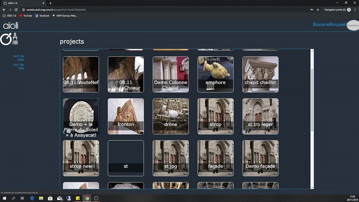Click the projects list scrollbar down arrow
Viewport: 359px width, 202px height.
312,187
